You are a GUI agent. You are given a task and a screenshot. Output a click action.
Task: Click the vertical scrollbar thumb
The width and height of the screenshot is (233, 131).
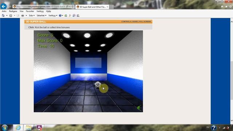[232, 80]
